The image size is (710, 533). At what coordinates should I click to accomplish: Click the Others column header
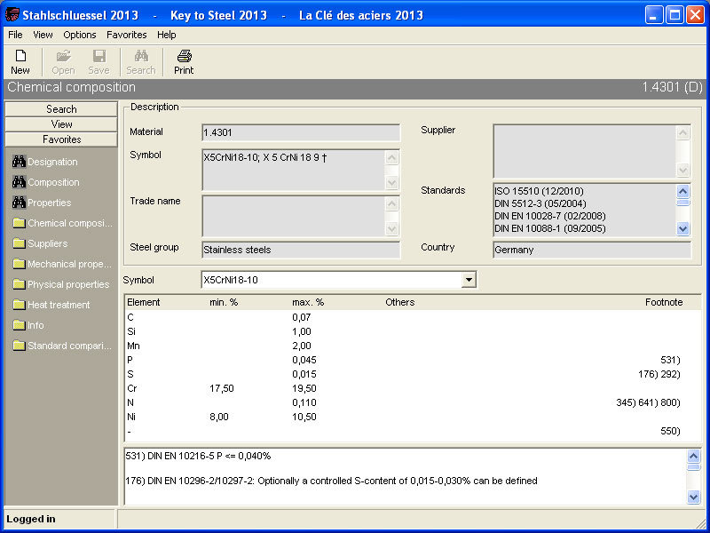tap(400, 302)
